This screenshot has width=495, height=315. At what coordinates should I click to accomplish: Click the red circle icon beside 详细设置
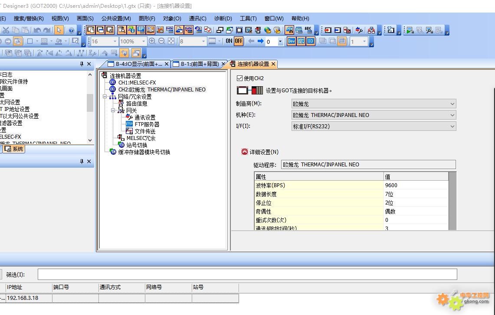coord(245,152)
